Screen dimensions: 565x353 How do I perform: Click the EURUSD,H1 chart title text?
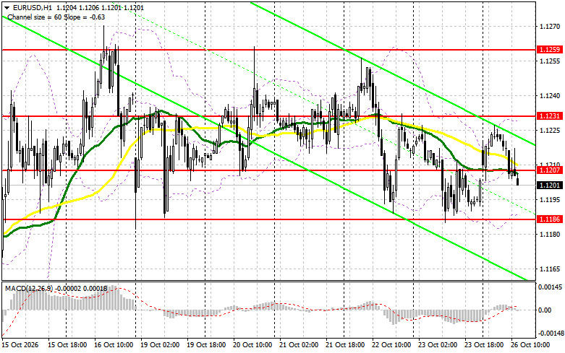coord(32,7)
